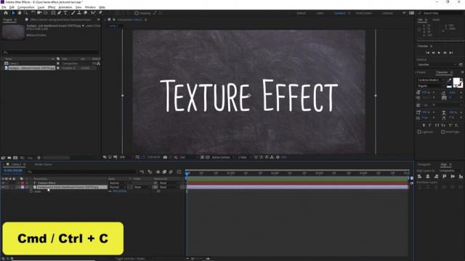Take a snapshot with camera icon

[165, 157]
